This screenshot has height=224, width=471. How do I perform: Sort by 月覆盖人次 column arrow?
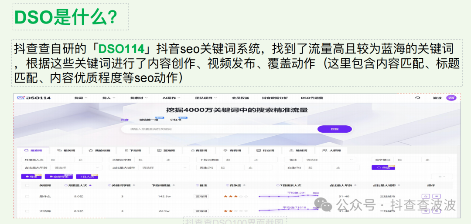click(x=90, y=186)
